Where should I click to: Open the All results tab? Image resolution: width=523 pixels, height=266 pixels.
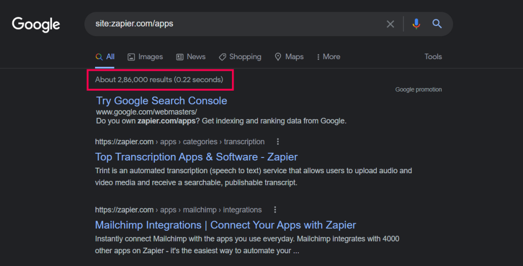[x=105, y=57]
